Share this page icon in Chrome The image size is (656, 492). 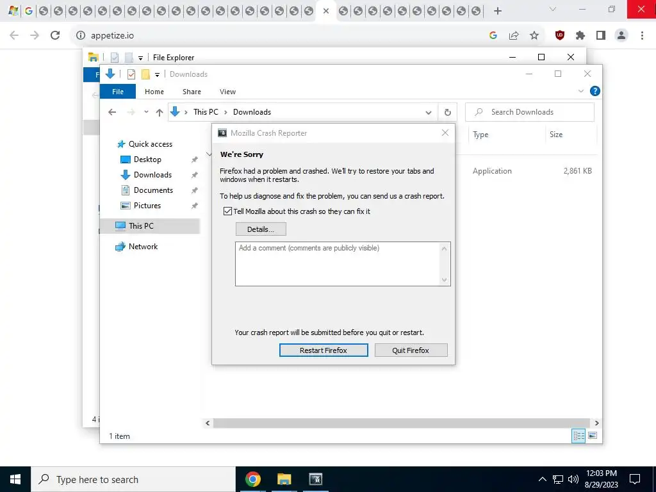[x=513, y=36]
